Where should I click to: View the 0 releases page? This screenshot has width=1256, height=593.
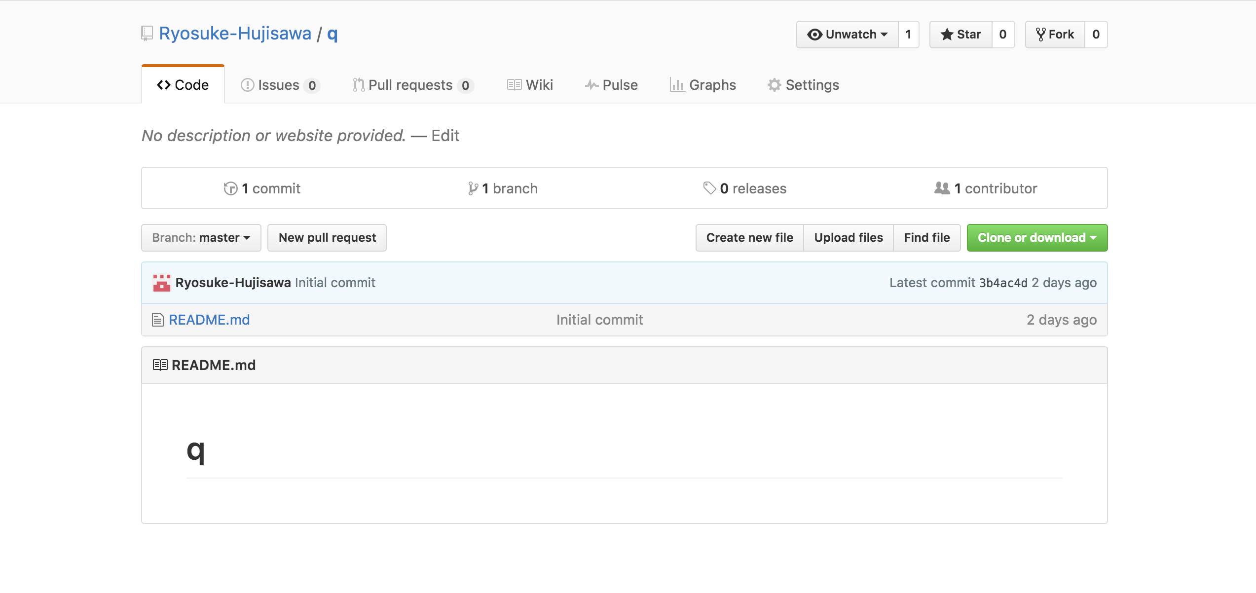(x=744, y=188)
